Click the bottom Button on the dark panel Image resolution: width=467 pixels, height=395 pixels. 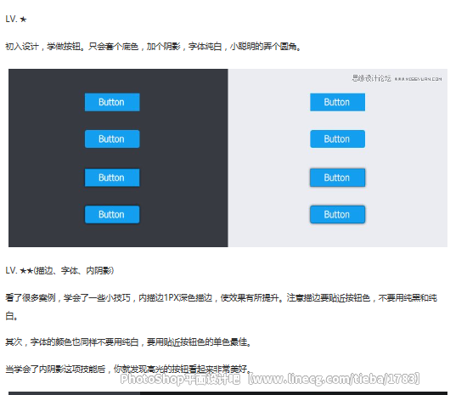click(x=112, y=214)
